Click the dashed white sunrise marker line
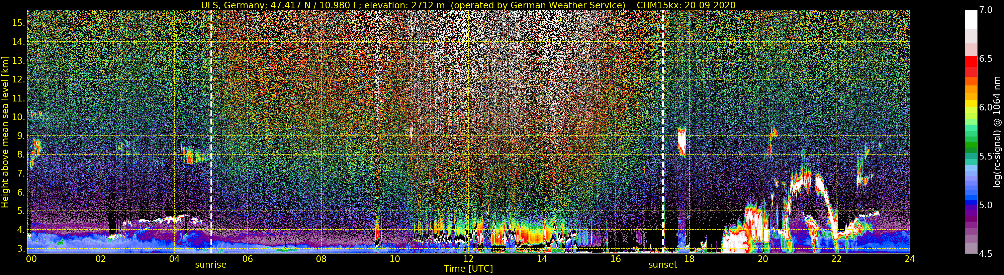Viewport: 1004px width, 275px height. pos(211,131)
